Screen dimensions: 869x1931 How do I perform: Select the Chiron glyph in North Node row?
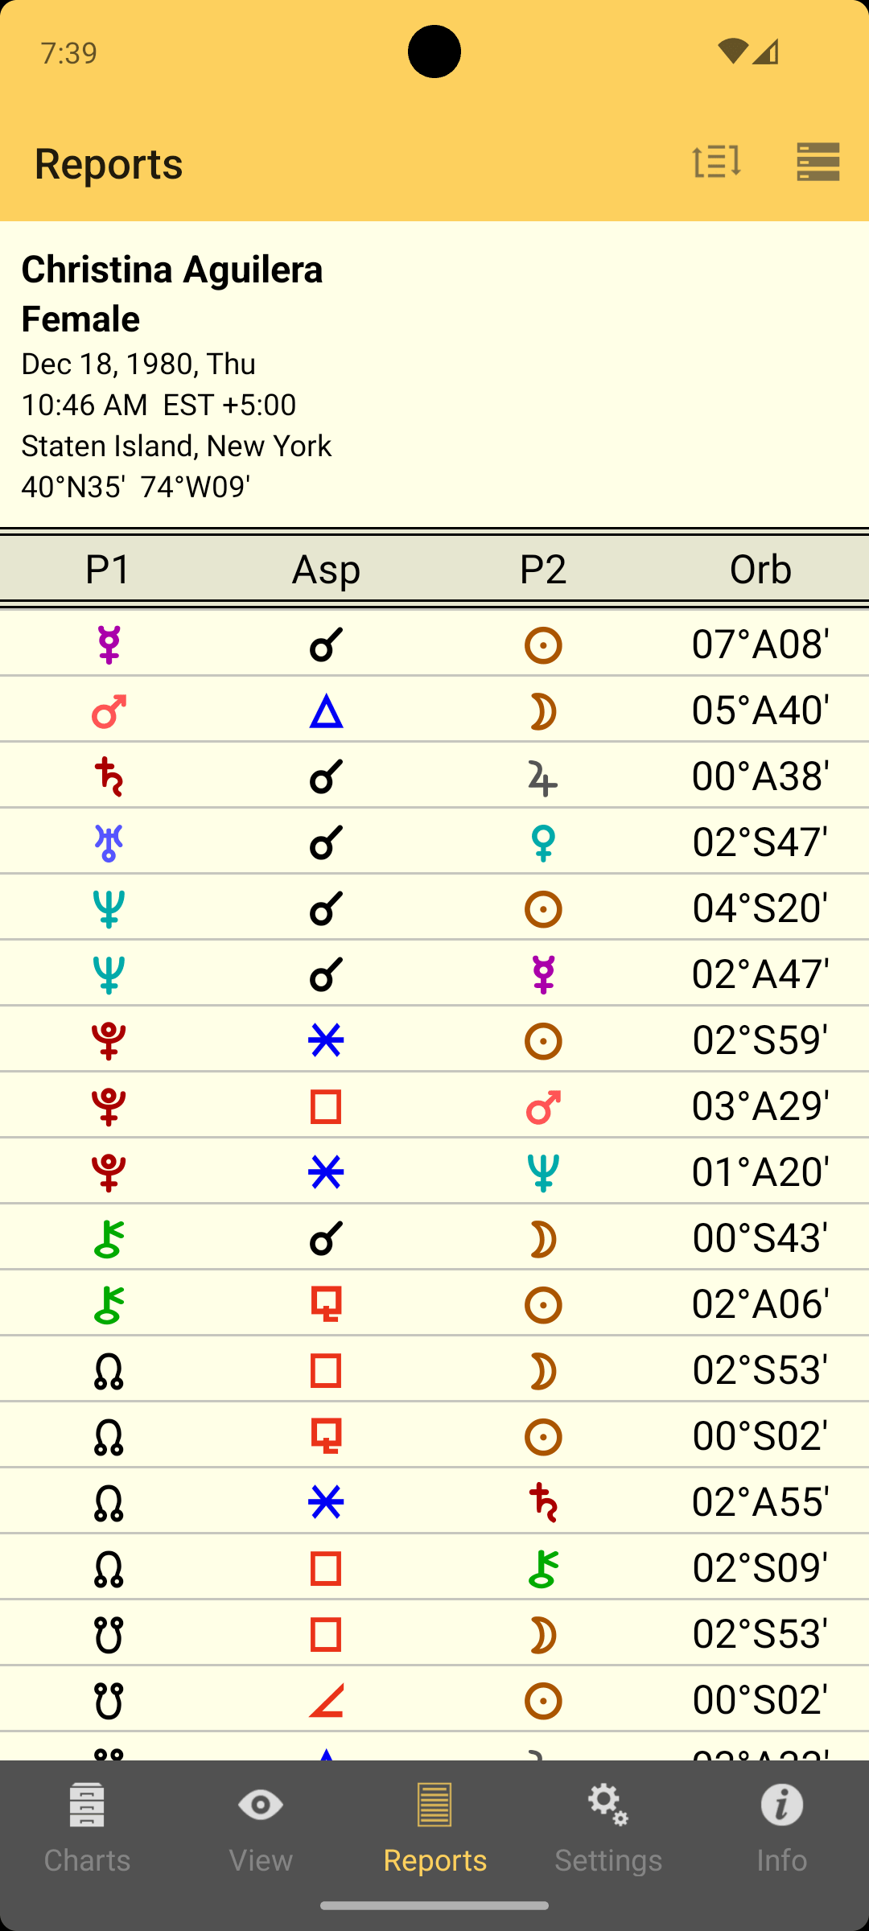(x=543, y=1569)
